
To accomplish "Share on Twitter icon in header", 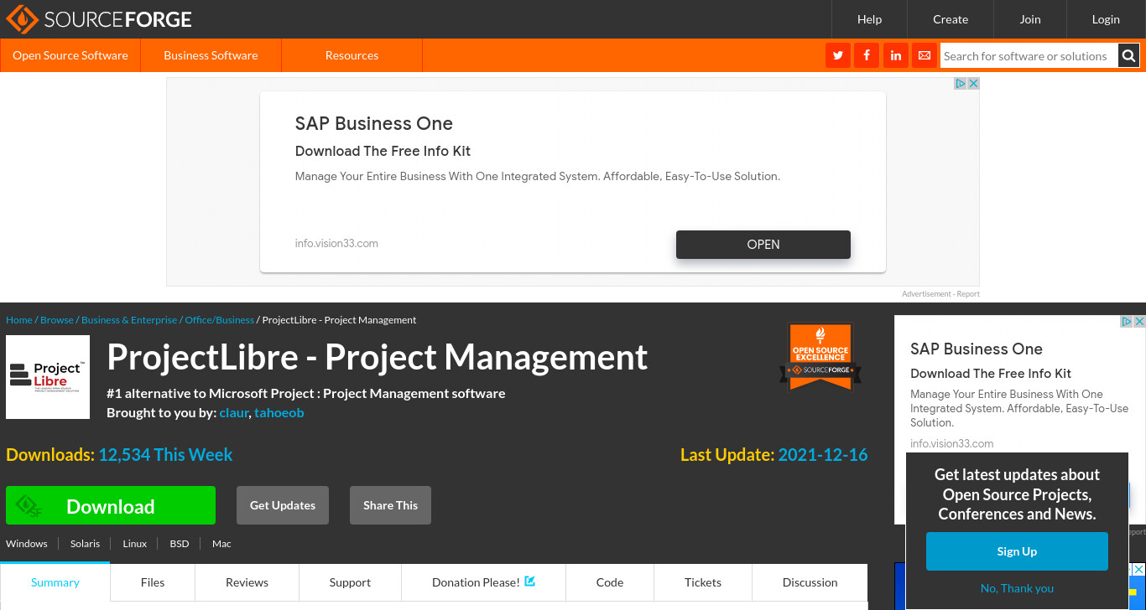I will [x=838, y=56].
